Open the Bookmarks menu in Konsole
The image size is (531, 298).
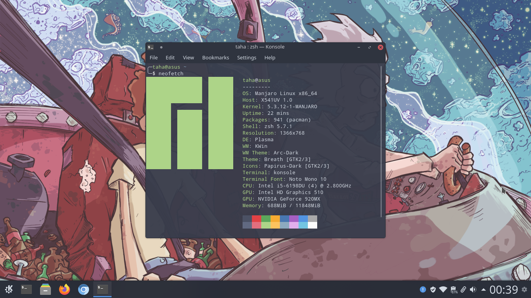tap(215, 57)
